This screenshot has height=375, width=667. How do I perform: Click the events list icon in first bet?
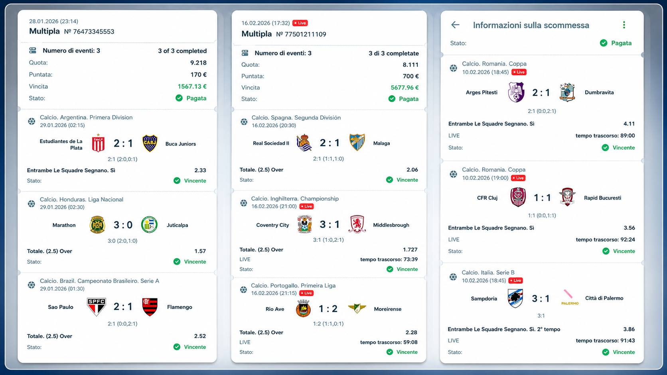(33, 51)
